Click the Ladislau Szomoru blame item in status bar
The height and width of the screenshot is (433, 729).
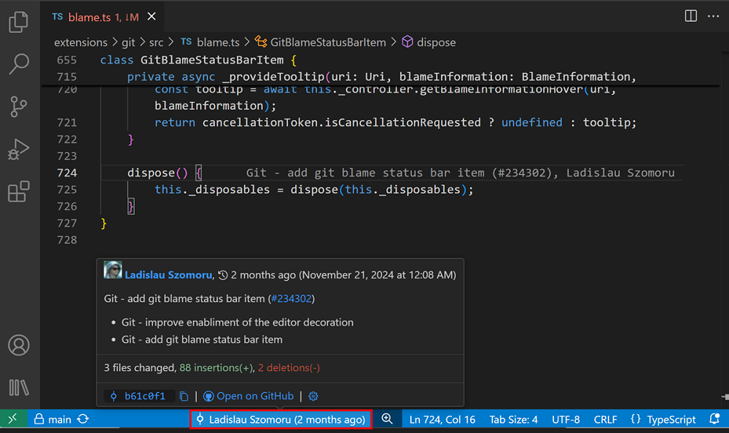click(x=281, y=419)
